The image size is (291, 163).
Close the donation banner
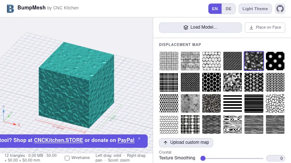point(139,138)
